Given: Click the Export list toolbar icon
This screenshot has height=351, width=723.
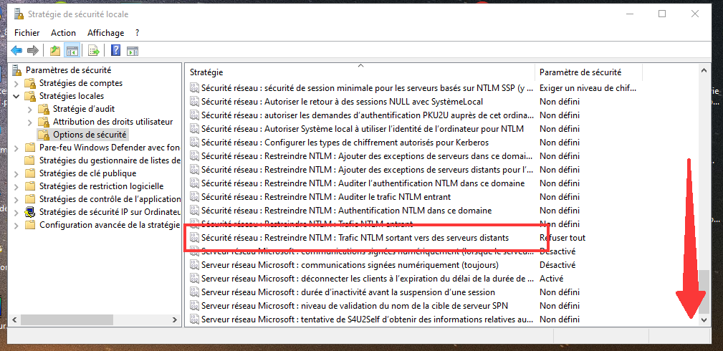Looking at the screenshot, I should pyautogui.click(x=94, y=51).
